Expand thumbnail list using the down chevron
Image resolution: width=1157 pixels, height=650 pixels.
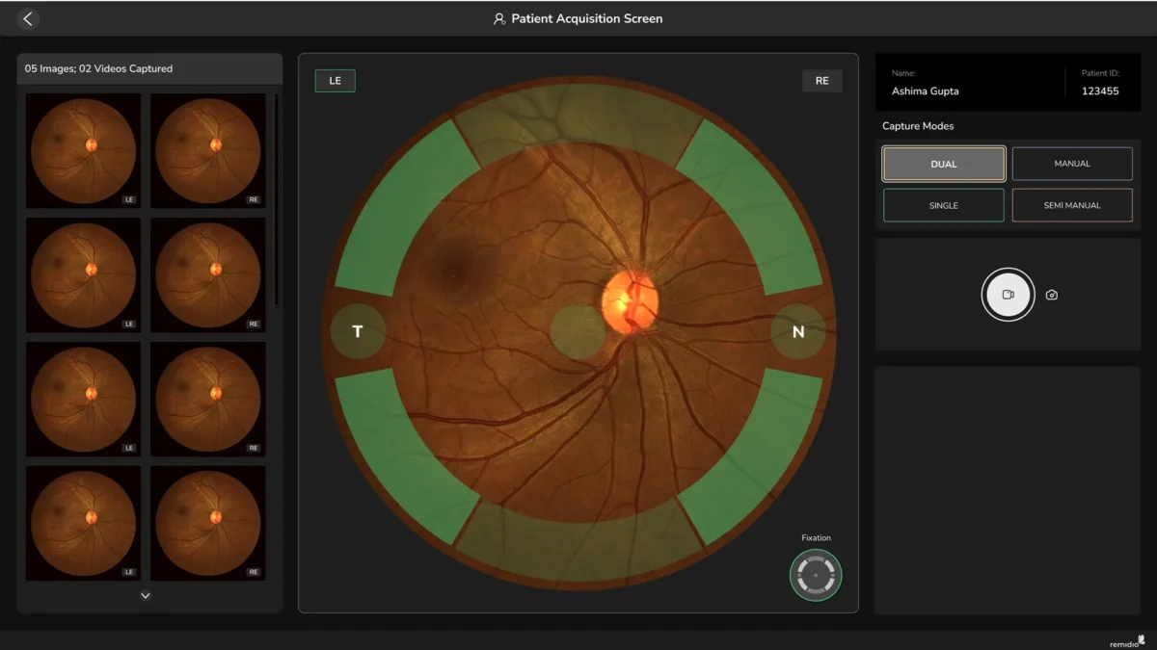[x=145, y=595]
